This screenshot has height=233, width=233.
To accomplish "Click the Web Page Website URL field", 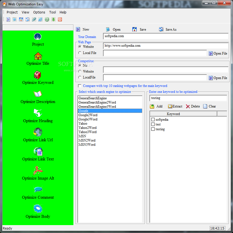I will coord(166,46).
